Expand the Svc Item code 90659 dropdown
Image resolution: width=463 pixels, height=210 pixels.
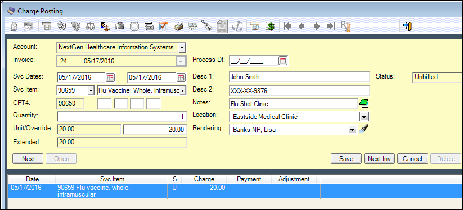click(x=91, y=91)
